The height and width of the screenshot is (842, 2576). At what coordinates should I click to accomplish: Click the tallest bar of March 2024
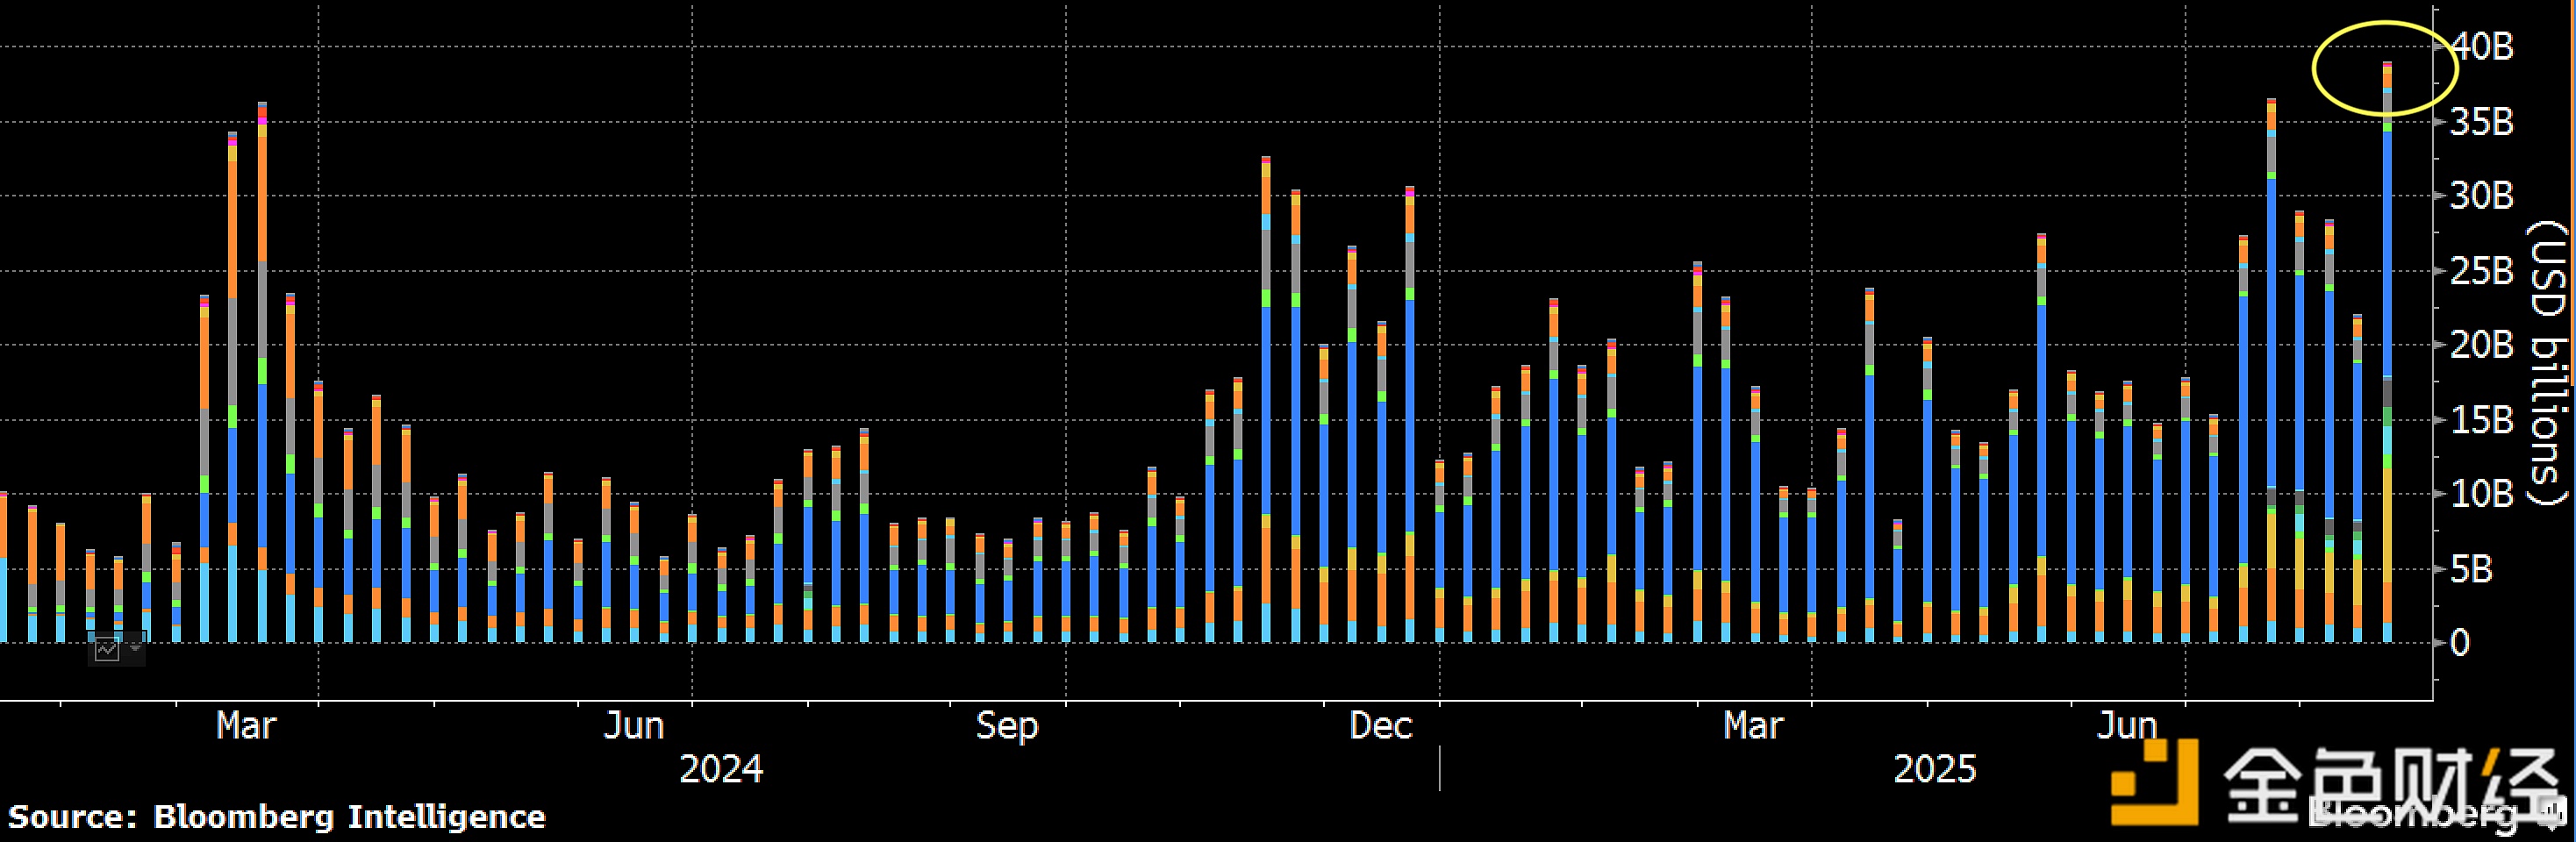pyautogui.click(x=262, y=370)
